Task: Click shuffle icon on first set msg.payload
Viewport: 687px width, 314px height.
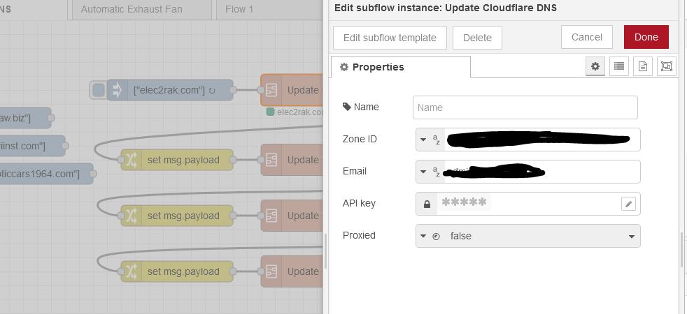Action: (x=132, y=160)
